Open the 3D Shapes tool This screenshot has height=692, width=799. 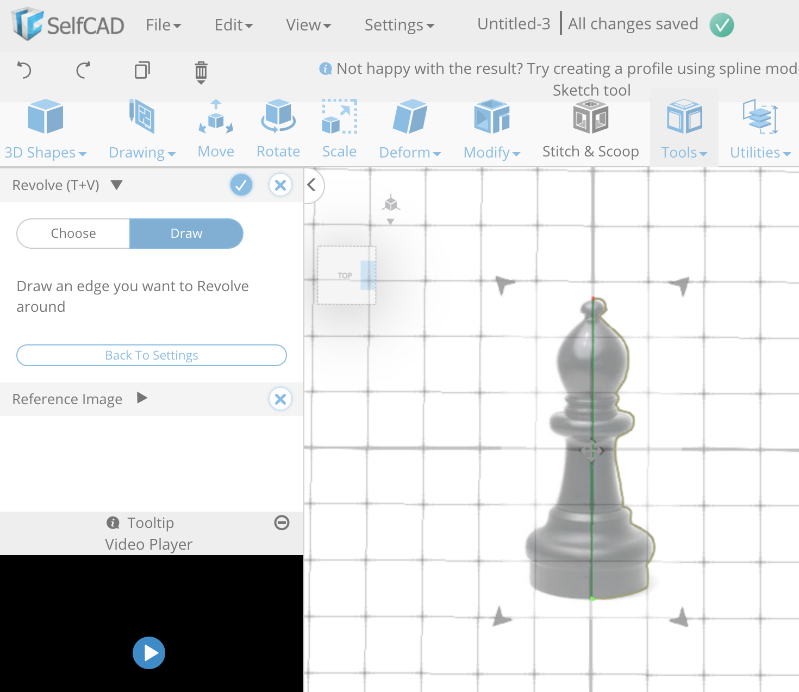click(46, 129)
